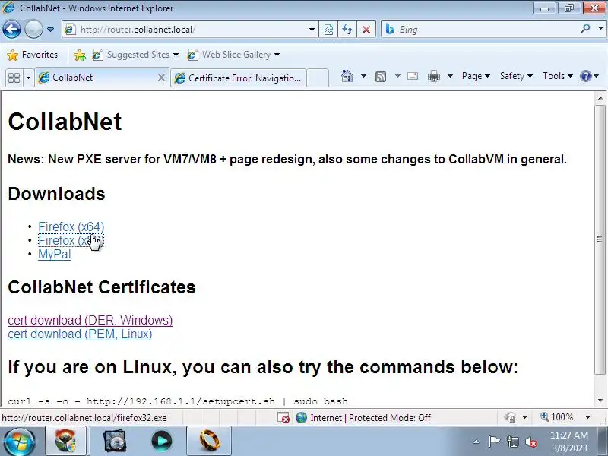Click the status bar privacy lock icon
Image resolution: width=608 pixels, height=456 pixels.
click(510, 417)
